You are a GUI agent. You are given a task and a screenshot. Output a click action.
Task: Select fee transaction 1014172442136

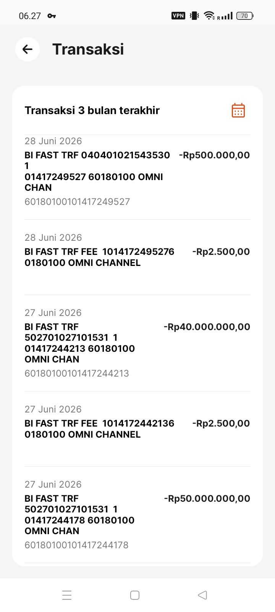coord(137,429)
